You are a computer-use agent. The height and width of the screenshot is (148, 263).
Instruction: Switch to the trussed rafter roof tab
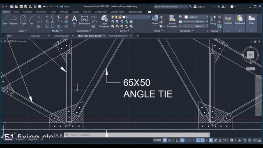118,36
